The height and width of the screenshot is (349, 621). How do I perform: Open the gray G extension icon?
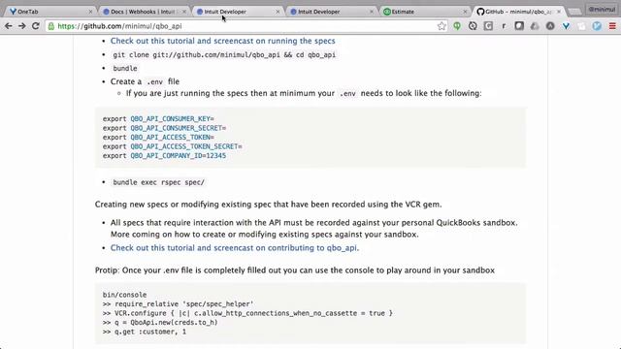(x=488, y=26)
